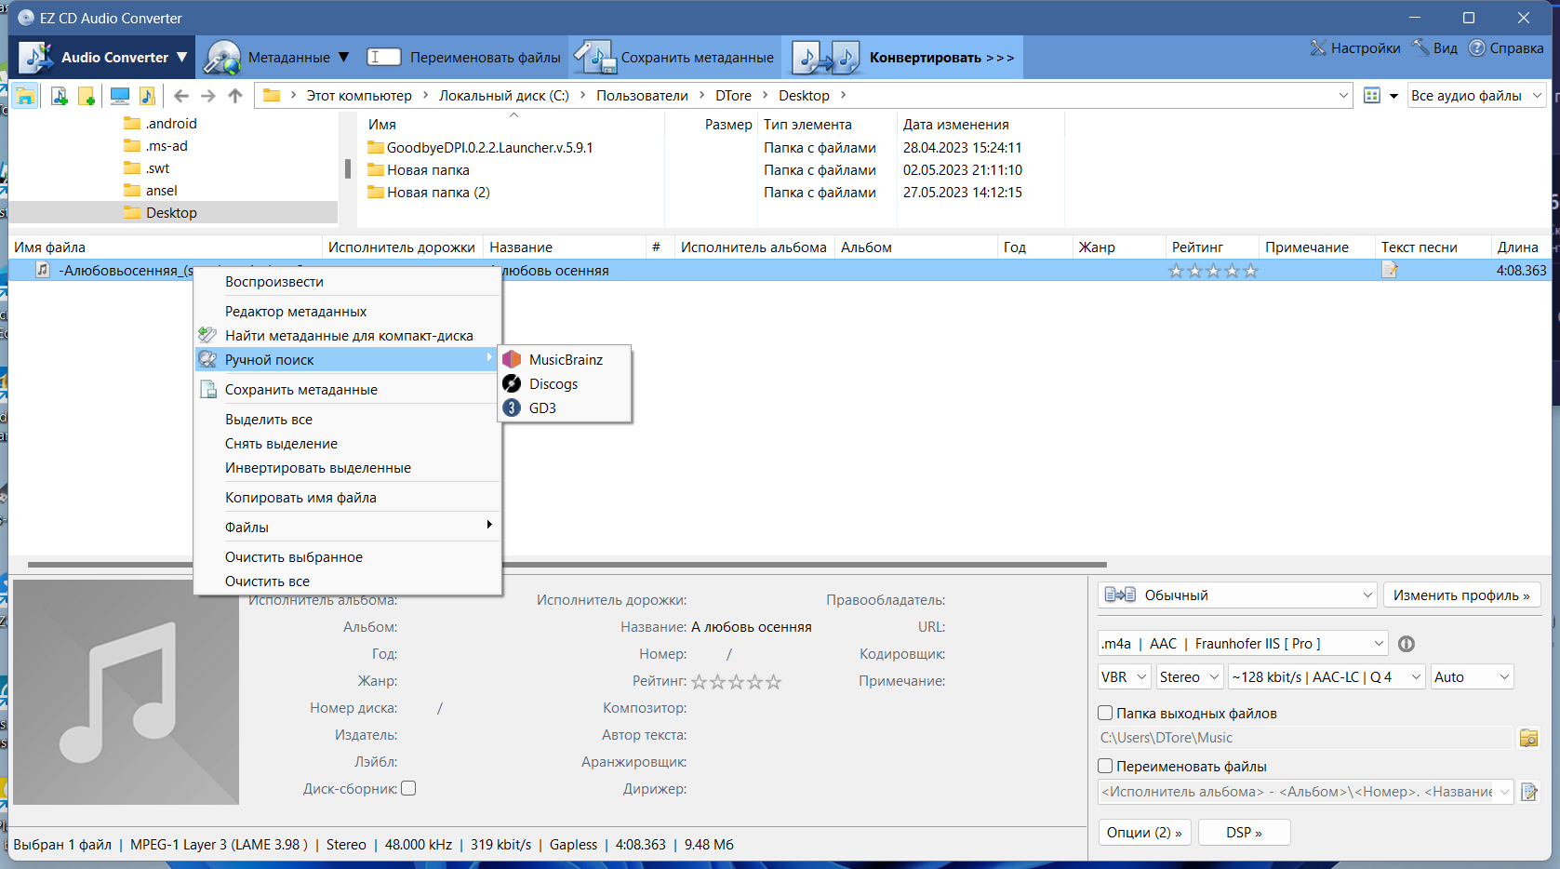
Task: Expand the VBR mode dropdown
Action: tap(1125, 677)
